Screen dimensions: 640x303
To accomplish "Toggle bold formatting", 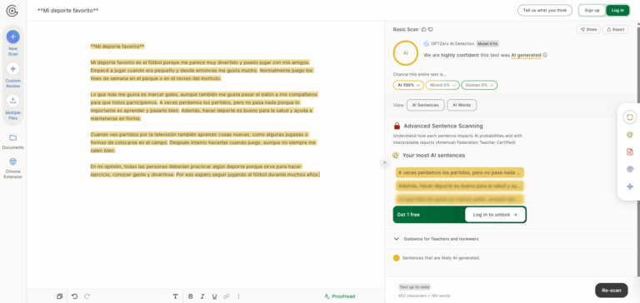I will tap(190, 296).
